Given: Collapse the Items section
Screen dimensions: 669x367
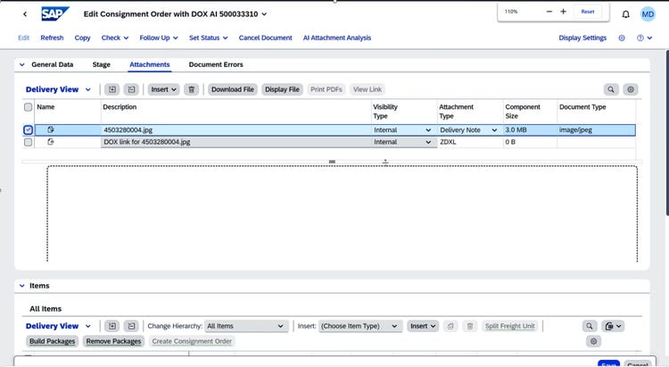Looking at the screenshot, I should [22, 286].
